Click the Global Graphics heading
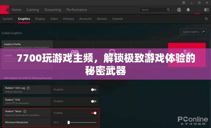211x128 pixels. click(x=11, y=33)
